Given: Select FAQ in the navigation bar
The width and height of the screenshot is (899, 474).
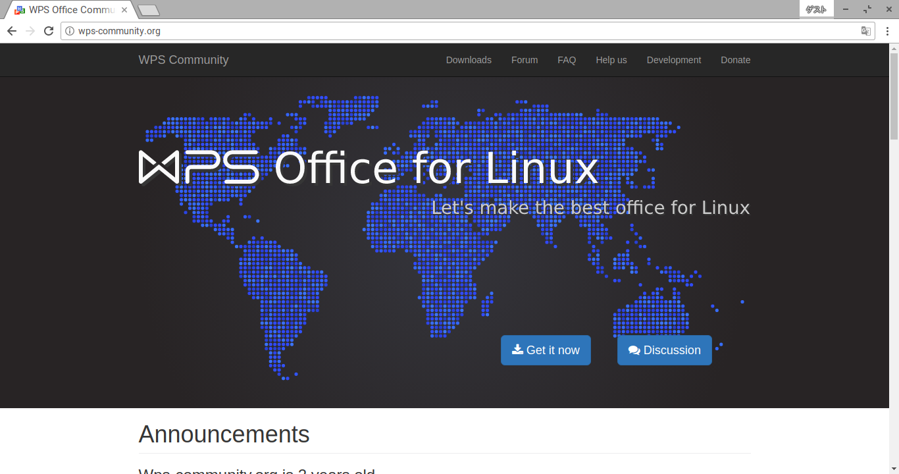Looking at the screenshot, I should (x=567, y=60).
